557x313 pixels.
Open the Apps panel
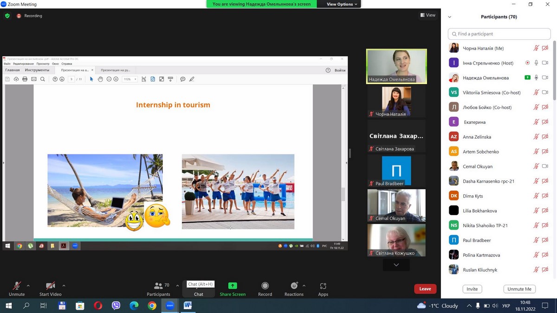[x=323, y=286]
